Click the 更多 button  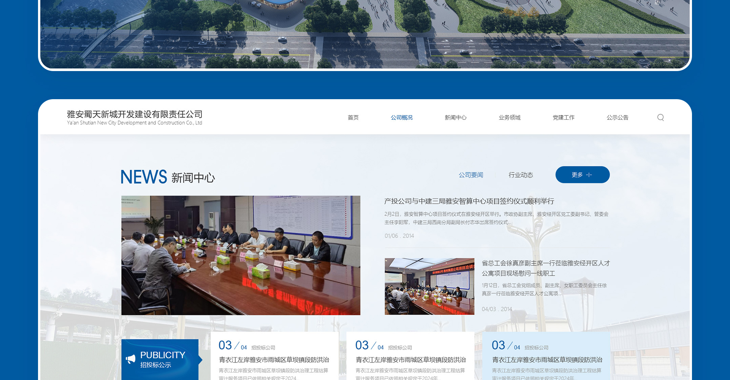tap(582, 175)
